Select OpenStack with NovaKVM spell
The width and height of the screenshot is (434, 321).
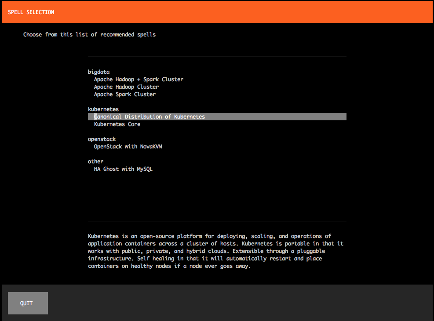[128, 147]
